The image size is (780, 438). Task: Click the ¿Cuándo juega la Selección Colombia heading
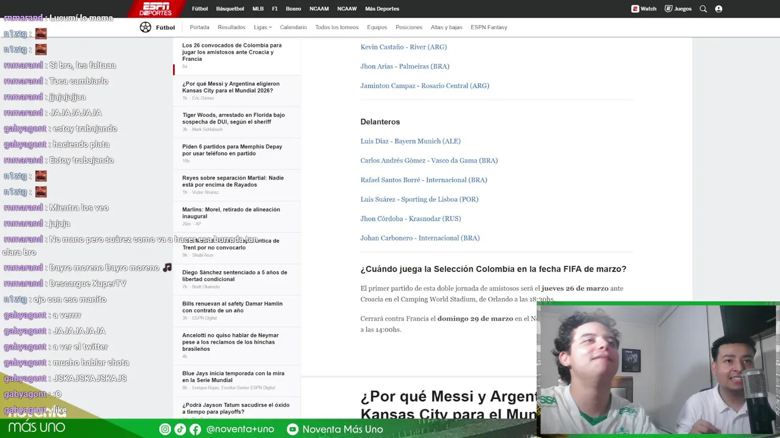[x=493, y=269]
